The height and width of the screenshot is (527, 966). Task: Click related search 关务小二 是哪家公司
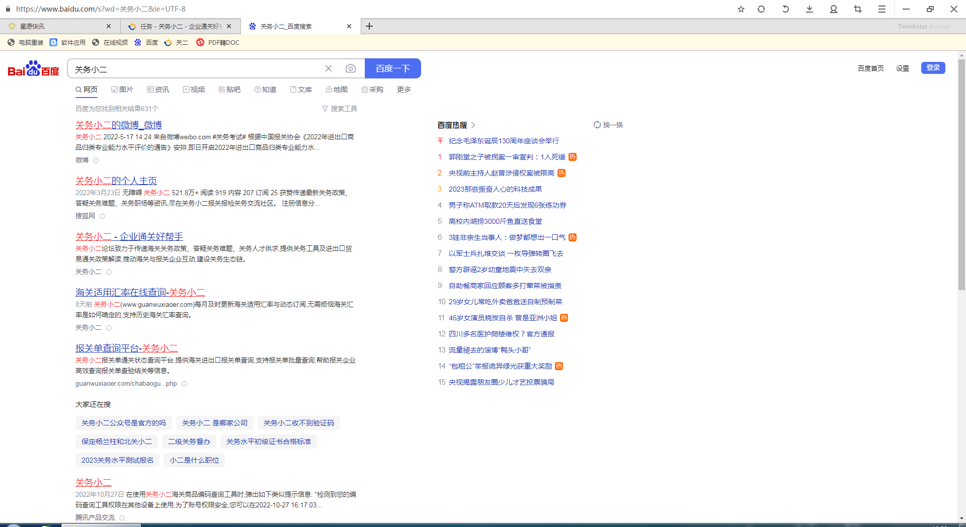point(215,423)
